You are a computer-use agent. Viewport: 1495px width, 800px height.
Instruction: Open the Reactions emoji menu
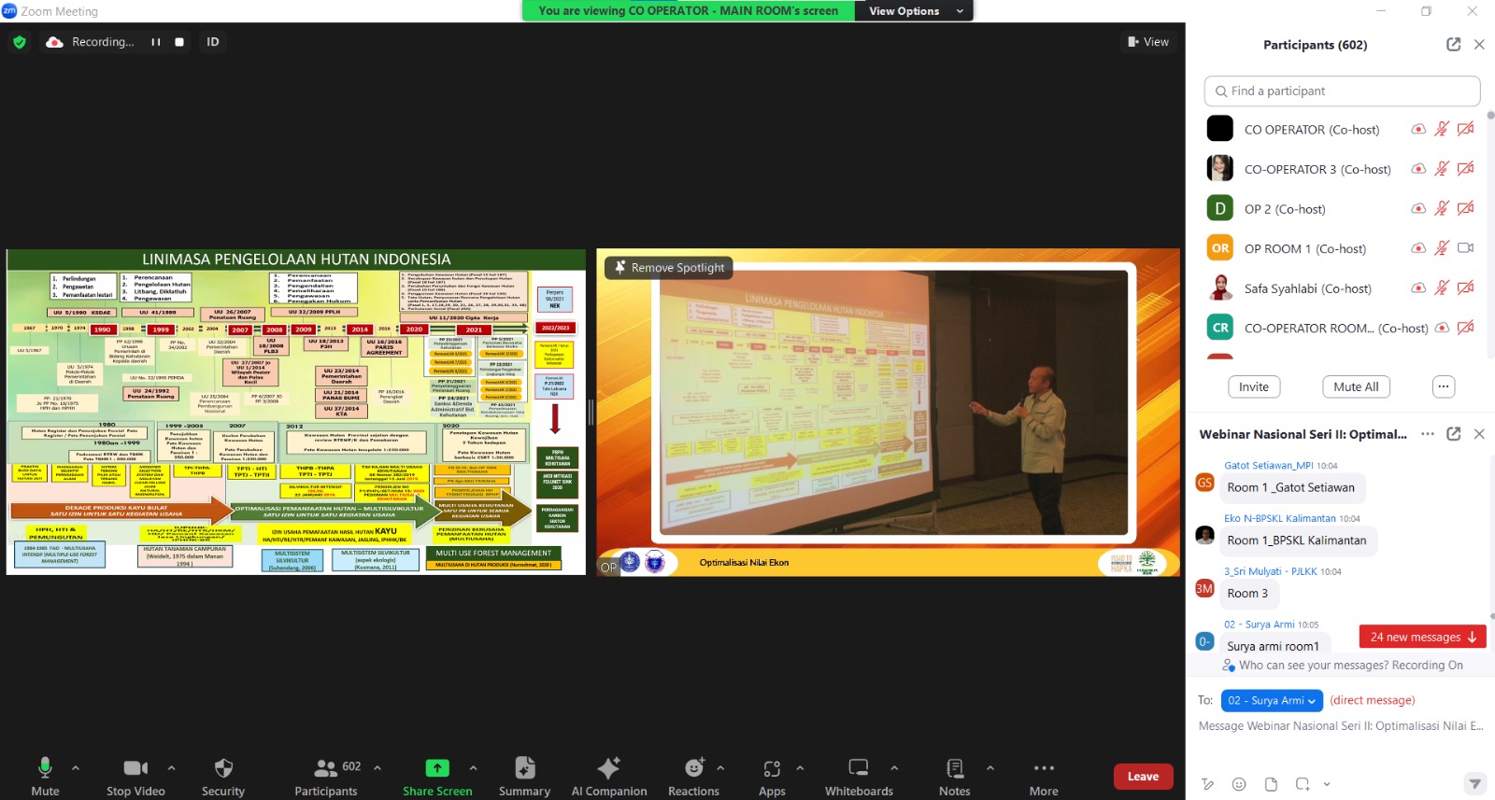click(x=693, y=768)
